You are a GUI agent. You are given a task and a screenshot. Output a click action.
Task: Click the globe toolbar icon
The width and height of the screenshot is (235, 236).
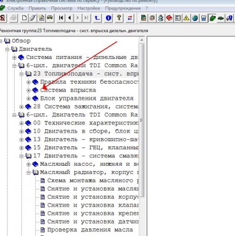pos(195,18)
